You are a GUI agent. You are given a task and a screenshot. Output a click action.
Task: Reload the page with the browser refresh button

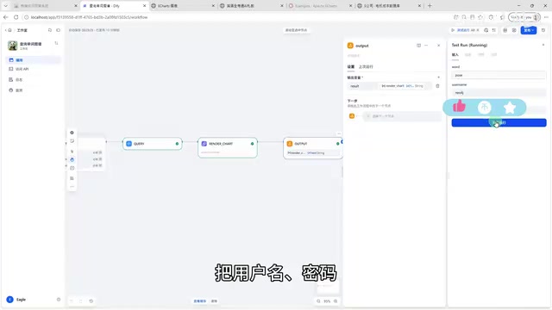coord(16,17)
